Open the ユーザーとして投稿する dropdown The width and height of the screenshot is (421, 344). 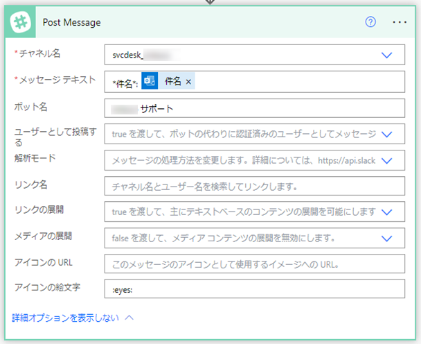click(386, 134)
